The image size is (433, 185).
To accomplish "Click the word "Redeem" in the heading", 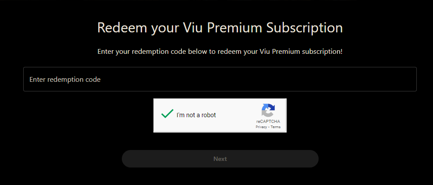I will click(122, 28).
